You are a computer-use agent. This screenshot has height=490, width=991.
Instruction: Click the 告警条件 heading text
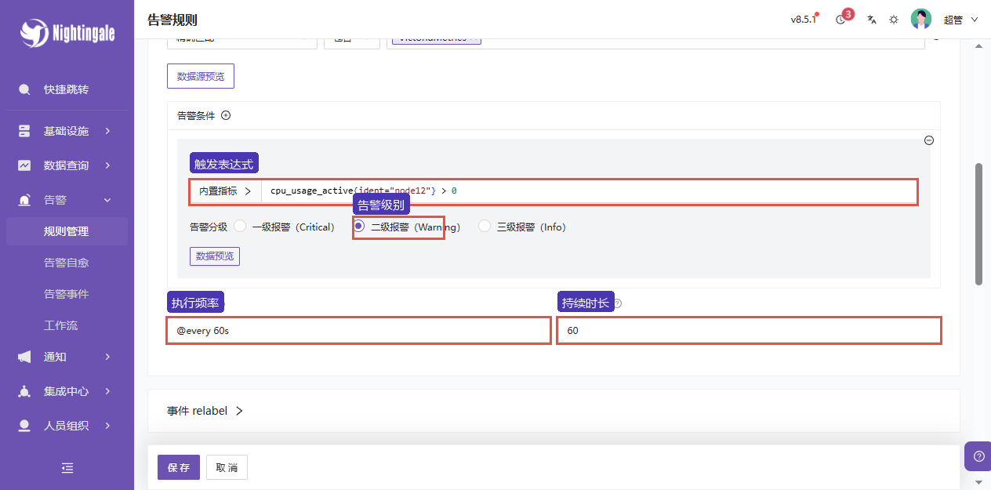(x=196, y=115)
